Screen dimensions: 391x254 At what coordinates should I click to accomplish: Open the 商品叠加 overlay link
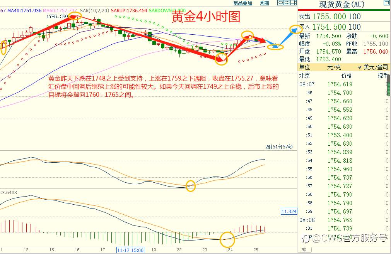pyautogui.click(x=242, y=3)
